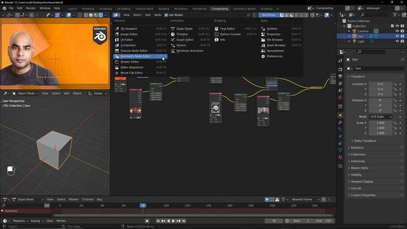Image resolution: width=407 pixels, height=229 pixels.
Task: Toggle Collection visibility eye icon
Action: [x=397, y=26]
